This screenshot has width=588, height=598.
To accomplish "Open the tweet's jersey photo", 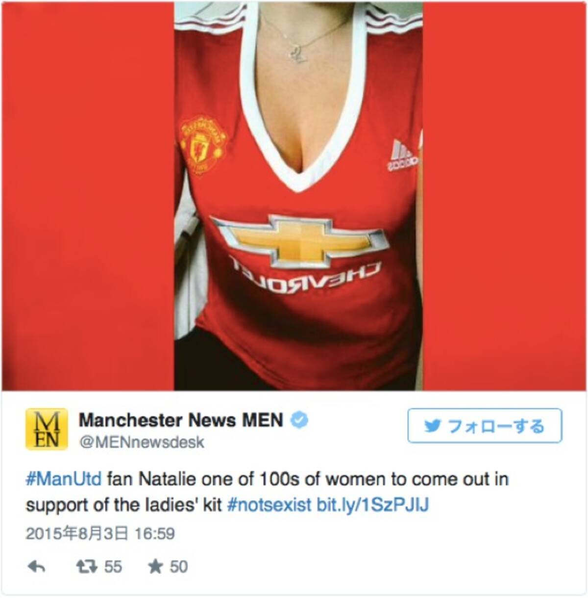I will pos(294,196).
